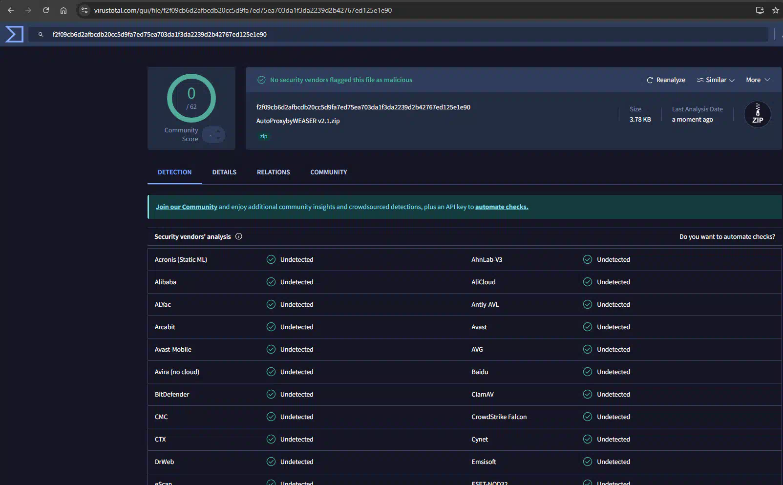Select the file hash text in header

click(363, 107)
